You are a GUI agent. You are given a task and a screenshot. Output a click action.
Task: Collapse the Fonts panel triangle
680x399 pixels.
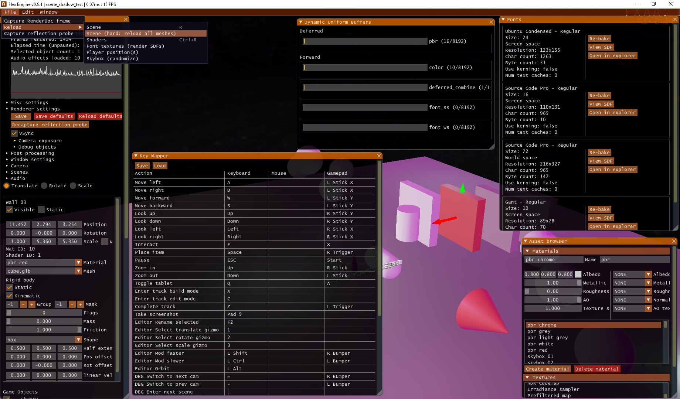click(x=503, y=20)
